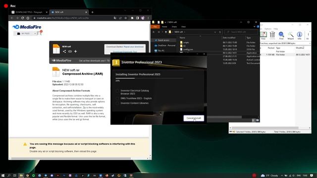The height and width of the screenshot is (178, 317).
Task: Show hidden system tray icons
Action: (282, 176)
